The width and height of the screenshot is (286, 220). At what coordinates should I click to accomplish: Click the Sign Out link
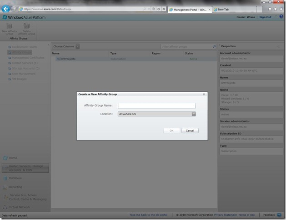pyautogui.click(x=265, y=17)
